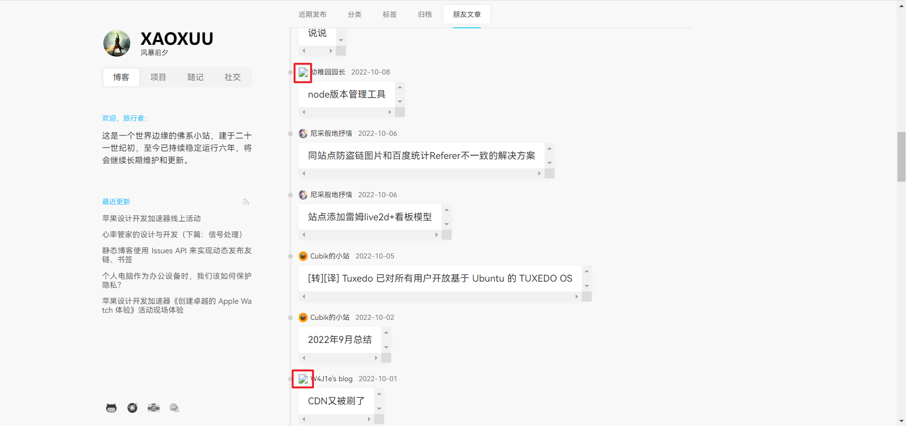The image size is (906, 426).
Task: Click the horizontal scrollbar track of TUXEDO OS card
Action: (x=440, y=297)
